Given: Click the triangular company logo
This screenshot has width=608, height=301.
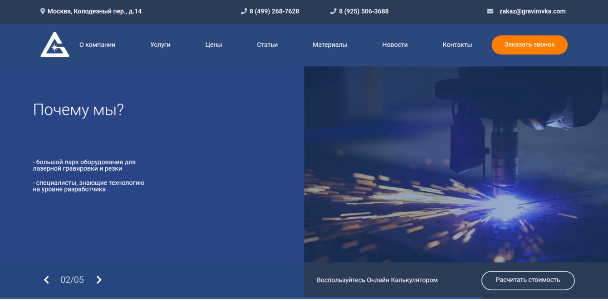Looking at the screenshot, I should [54, 45].
